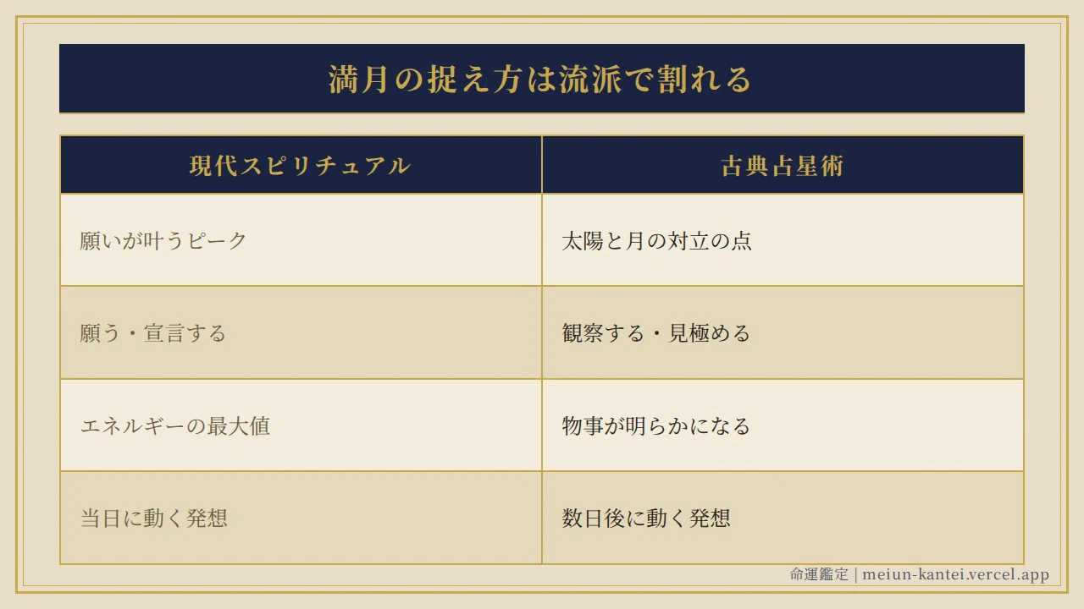Image resolution: width=1084 pixels, height=609 pixels.
Task: Open the meiun-kantei.vercel.app link
Action: click(x=955, y=574)
